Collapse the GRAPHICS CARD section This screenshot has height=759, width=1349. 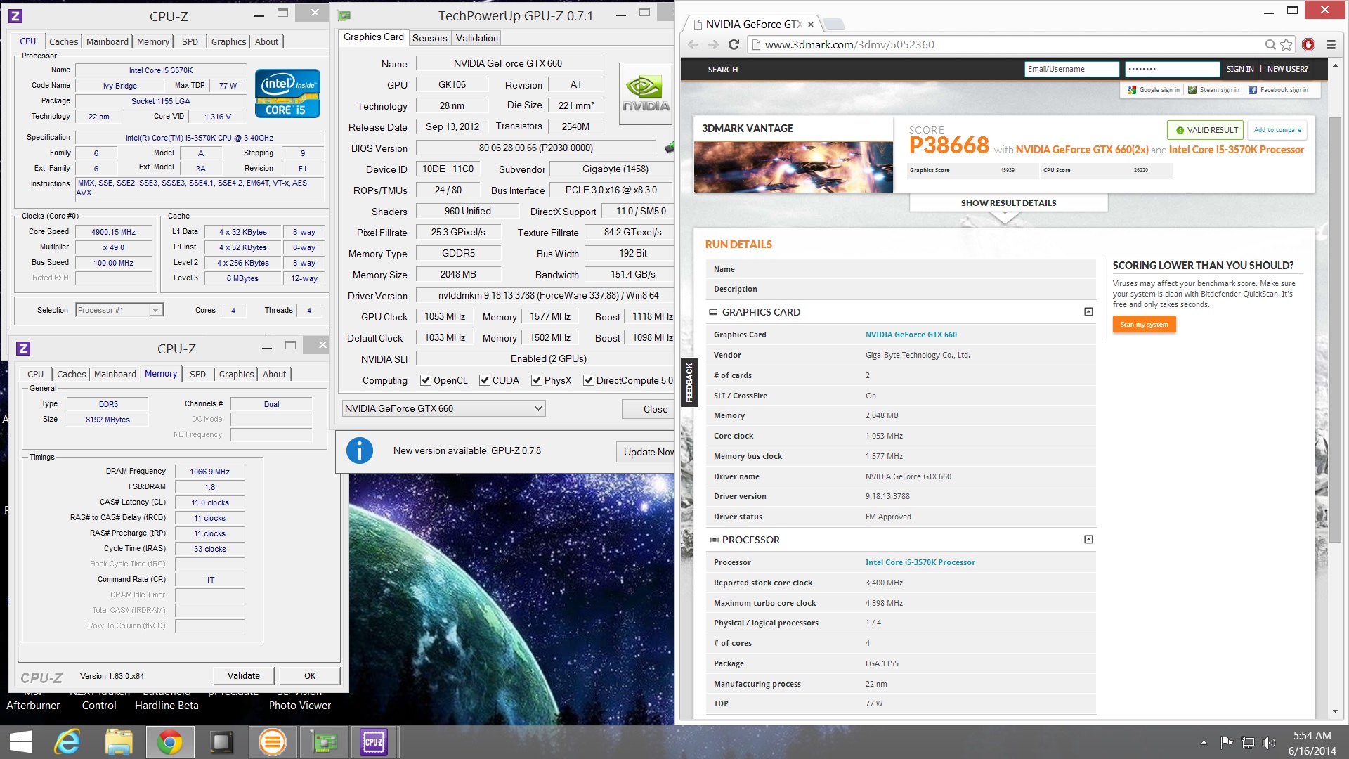[x=1088, y=312]
